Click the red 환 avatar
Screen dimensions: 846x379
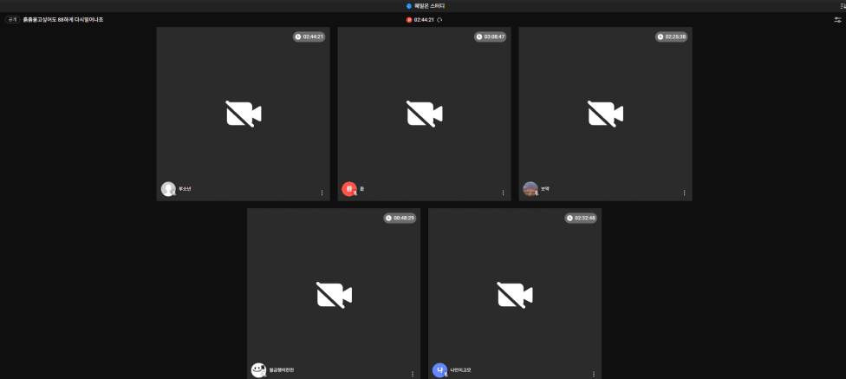[349, 189]
